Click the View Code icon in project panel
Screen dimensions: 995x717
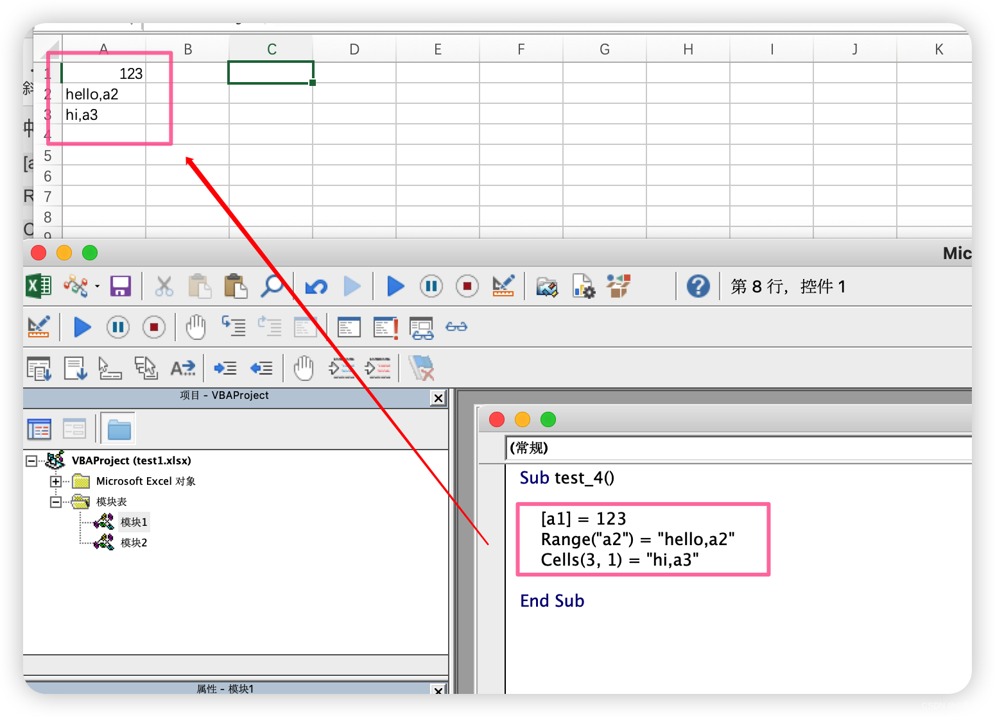(x=39, y=428)
